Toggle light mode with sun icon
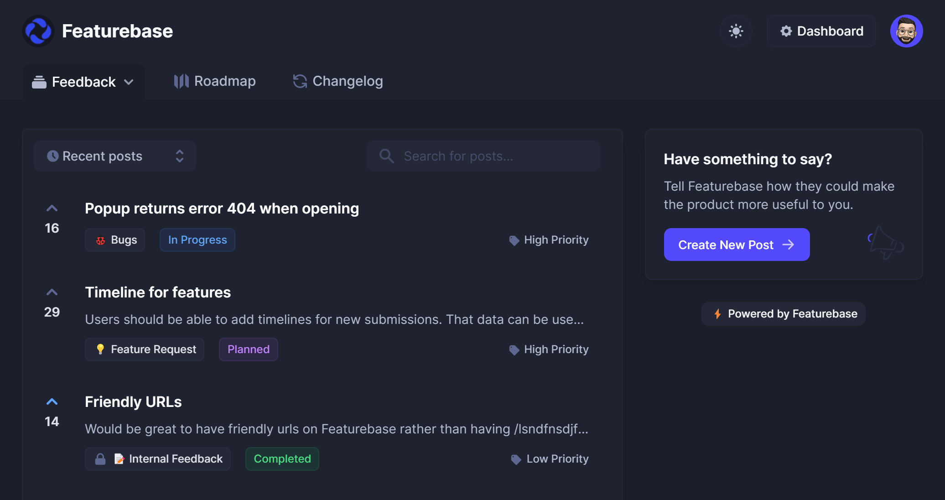945x500 pixels. (736, 31)
